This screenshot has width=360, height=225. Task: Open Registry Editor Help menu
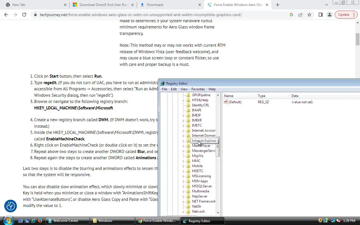click(212, 89)
